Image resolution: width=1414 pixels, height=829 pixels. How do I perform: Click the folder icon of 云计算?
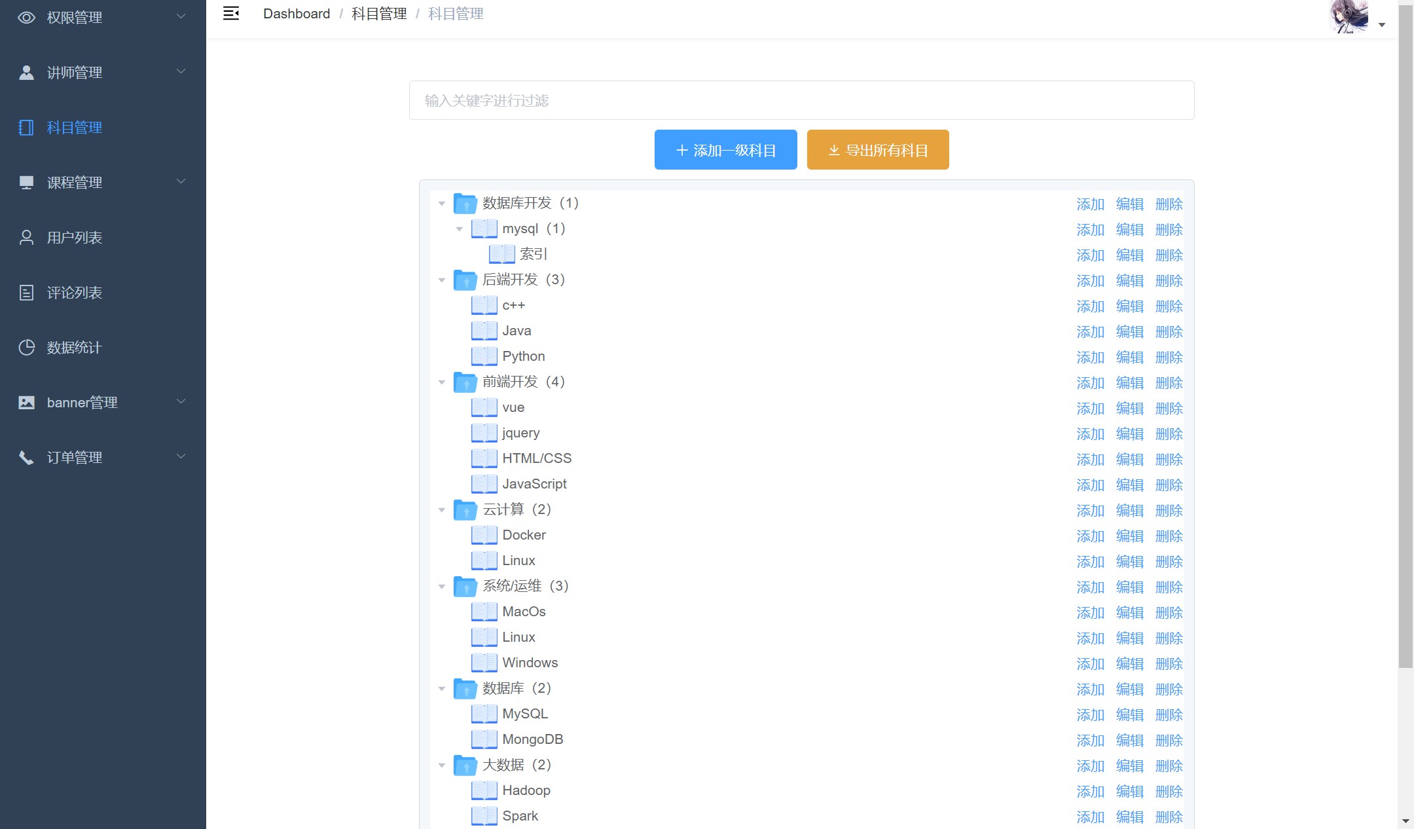click(465, 509)
